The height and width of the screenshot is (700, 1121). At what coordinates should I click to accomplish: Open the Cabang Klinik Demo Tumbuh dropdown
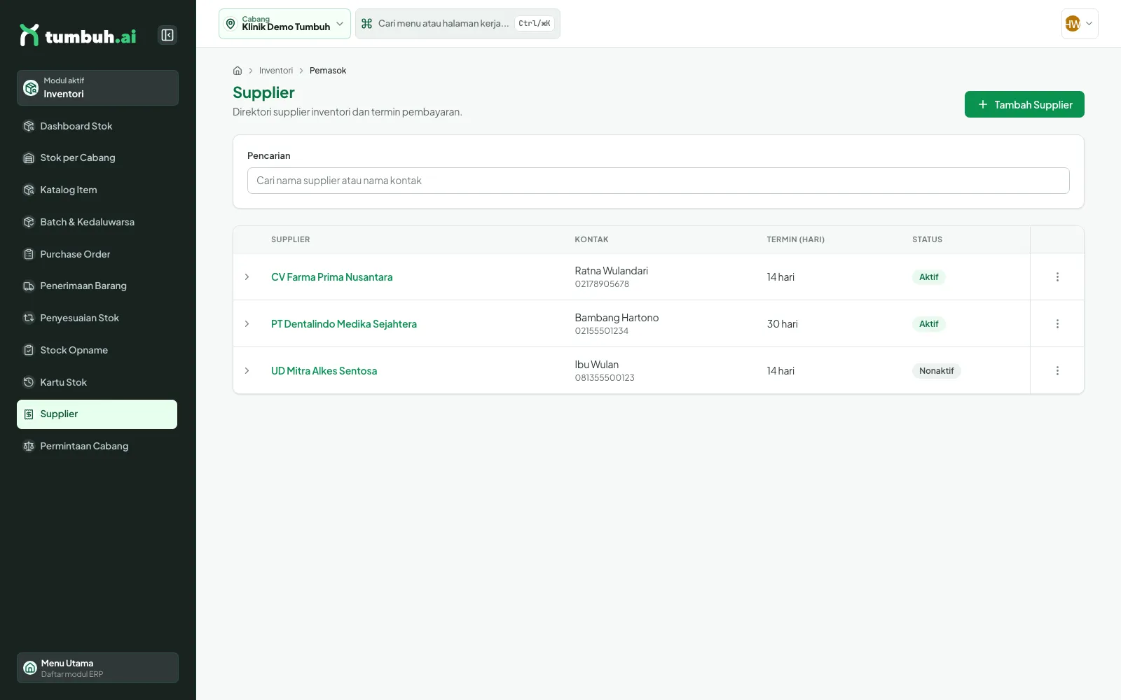(284, 24)
